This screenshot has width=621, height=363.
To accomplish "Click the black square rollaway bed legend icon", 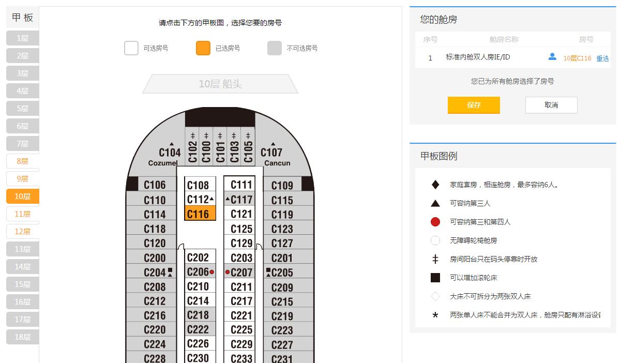I will tap(435, 278).
